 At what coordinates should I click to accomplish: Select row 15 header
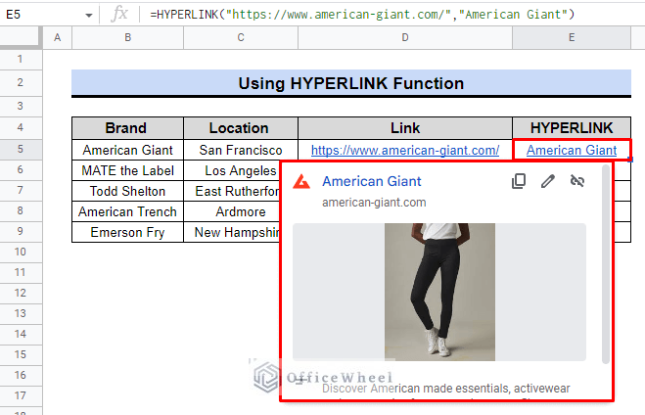point(21,355)
